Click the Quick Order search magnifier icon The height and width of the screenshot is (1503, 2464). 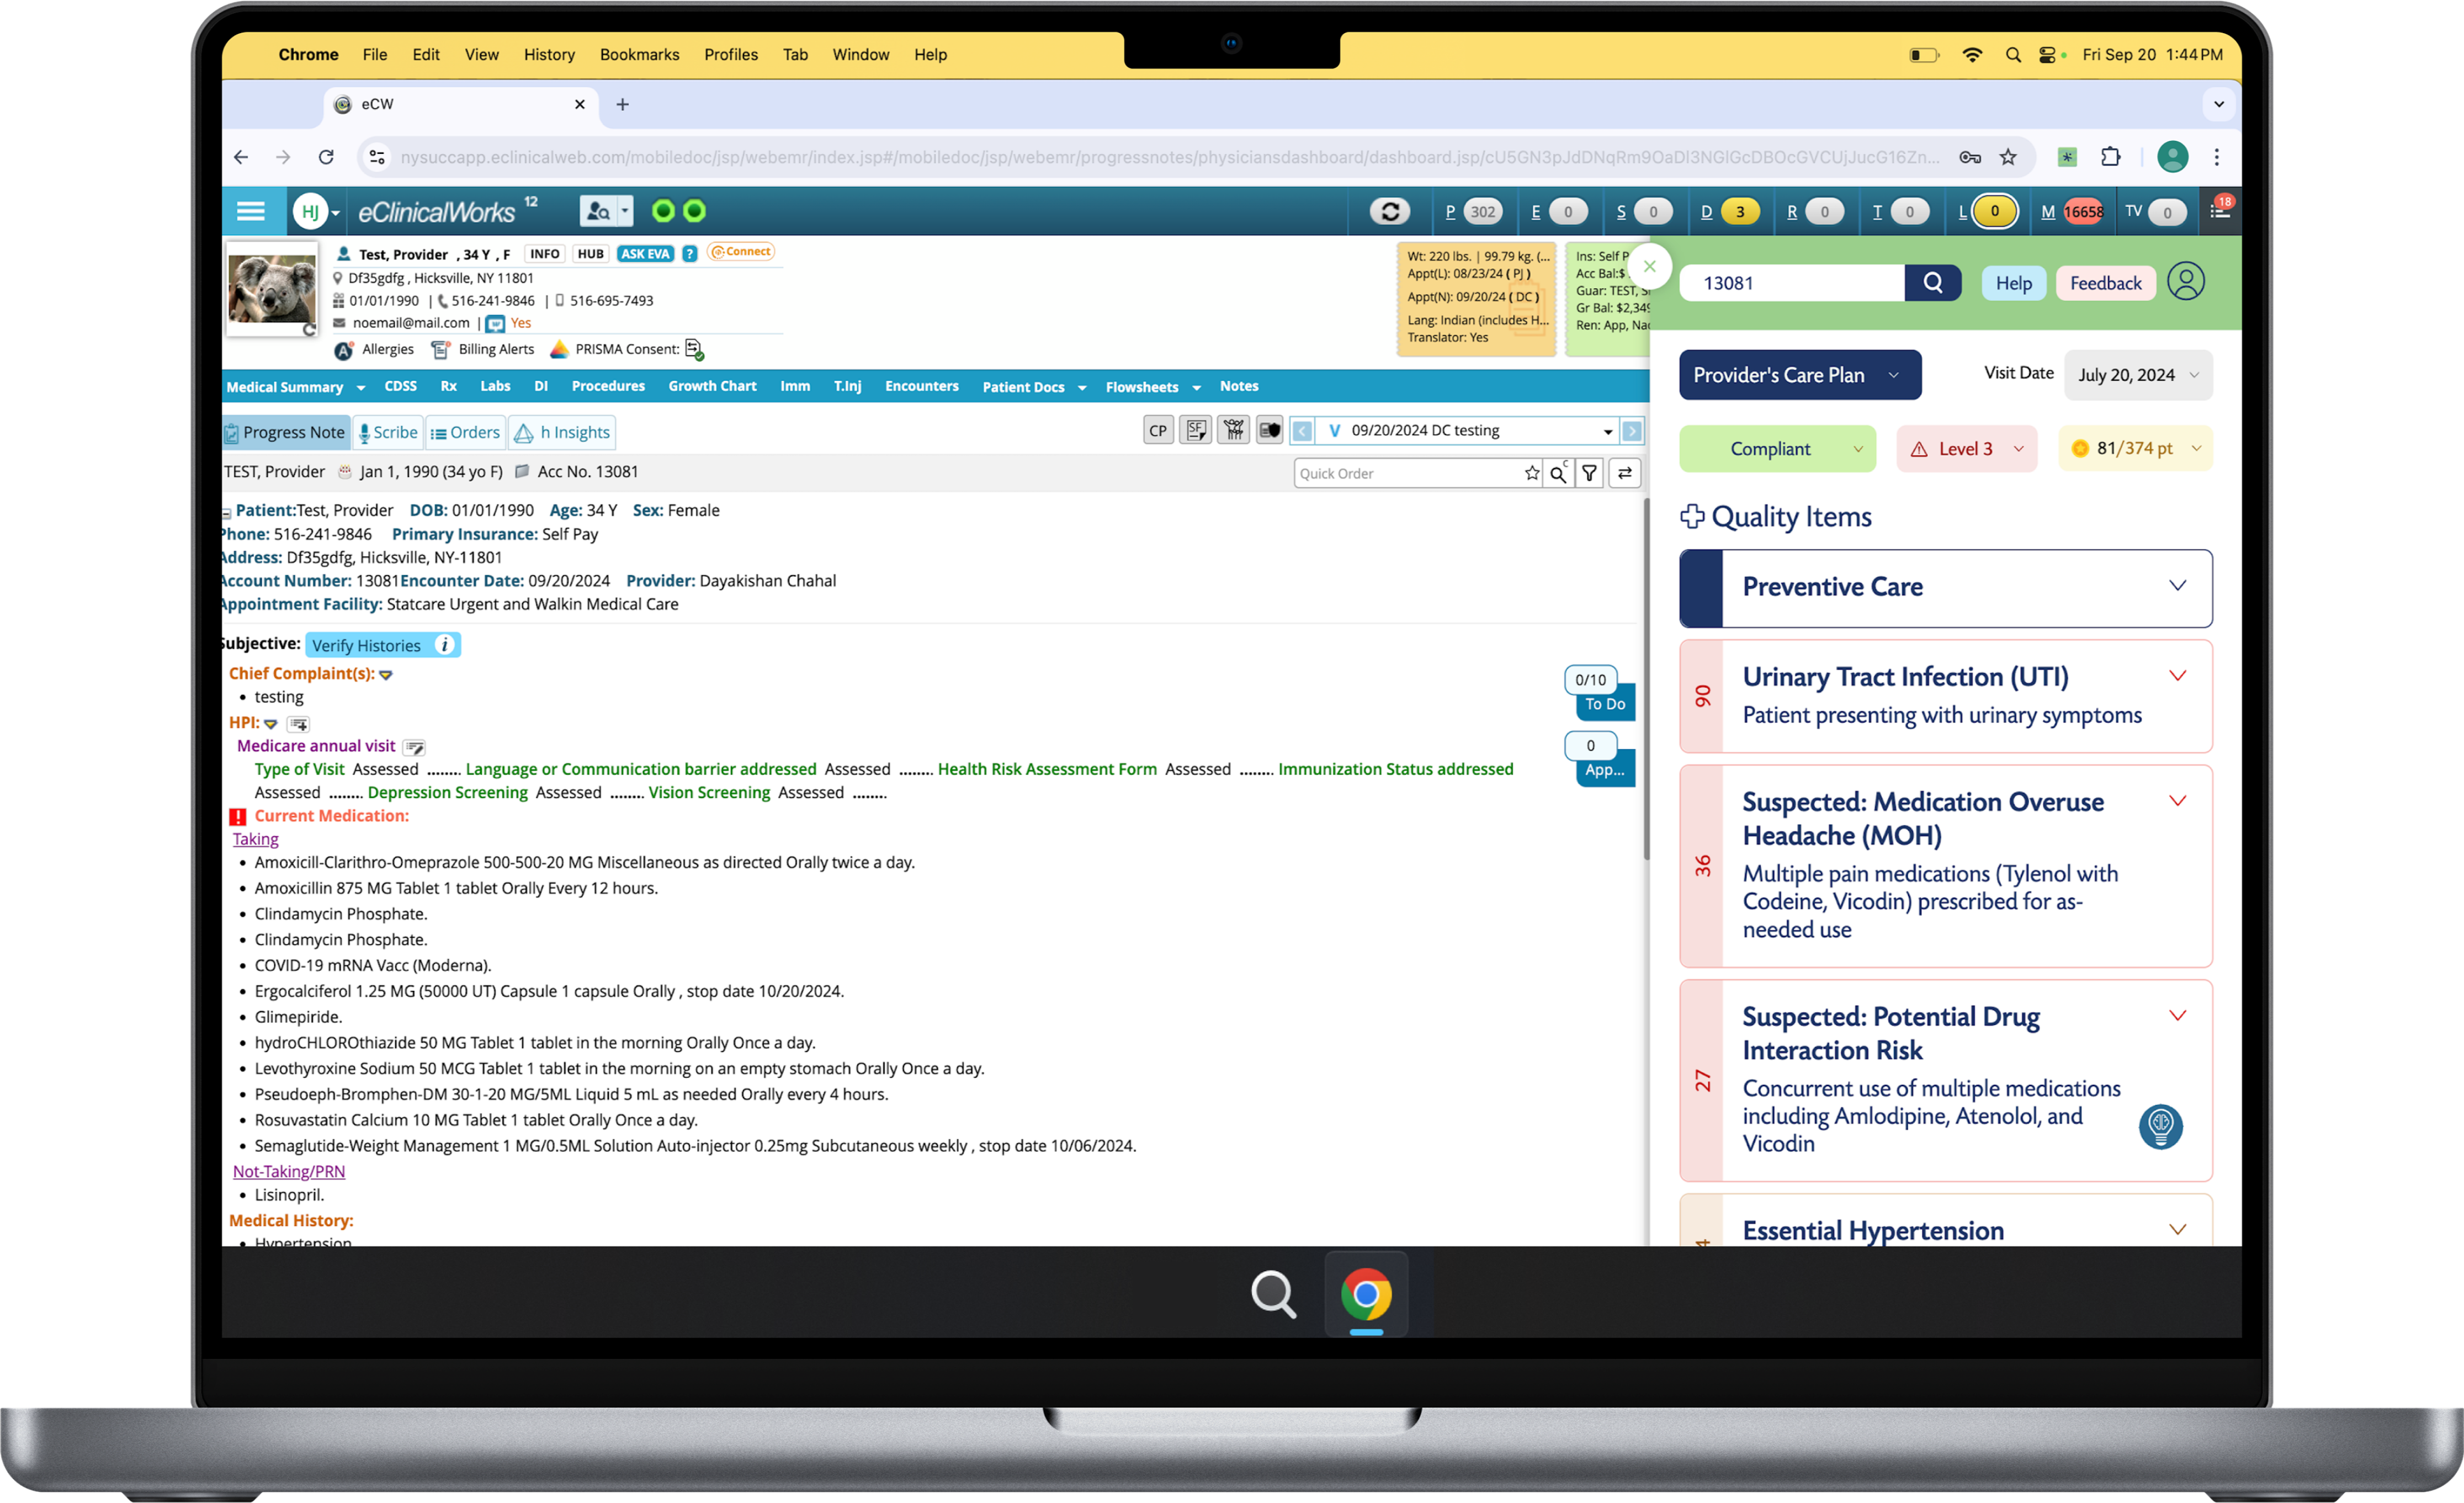(x=1558, y=473)
